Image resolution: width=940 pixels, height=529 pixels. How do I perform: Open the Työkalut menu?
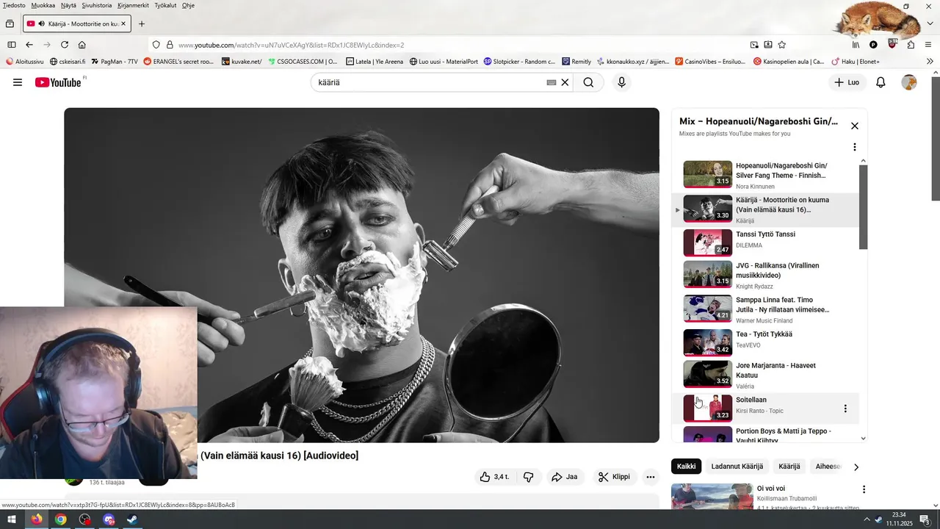point(166,5)
